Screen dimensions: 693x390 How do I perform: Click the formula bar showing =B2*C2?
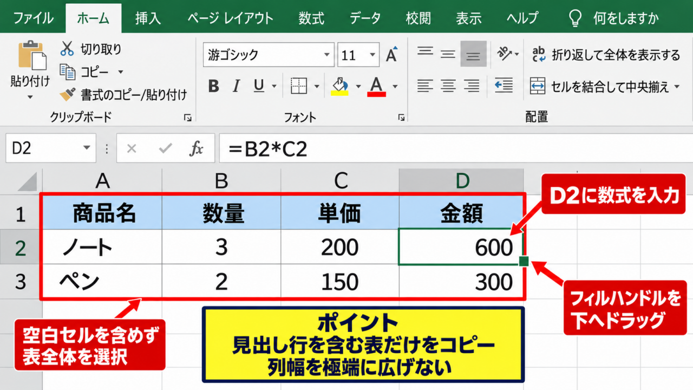(x=456, y=148)
